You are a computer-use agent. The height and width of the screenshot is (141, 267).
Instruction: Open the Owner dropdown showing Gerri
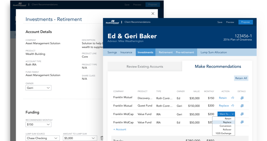(38, 88)
